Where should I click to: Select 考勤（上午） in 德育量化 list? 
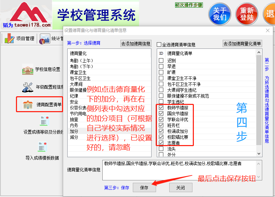point(109,61)
